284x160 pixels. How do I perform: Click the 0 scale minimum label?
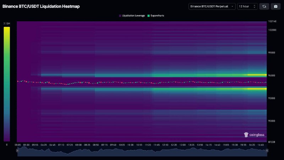point(7,145)
